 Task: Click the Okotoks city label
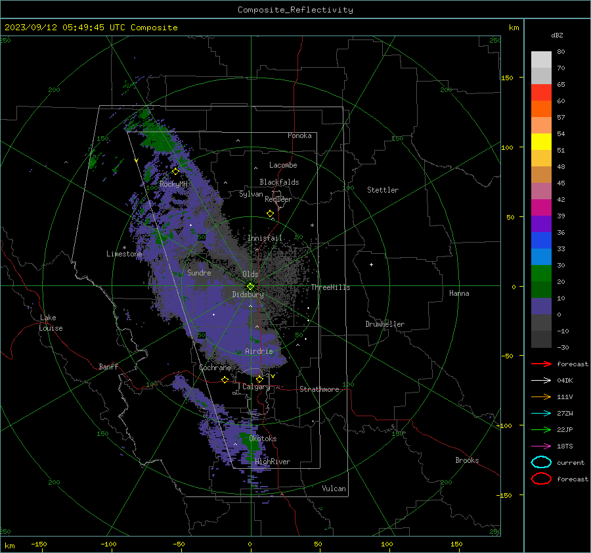[263, 439]
